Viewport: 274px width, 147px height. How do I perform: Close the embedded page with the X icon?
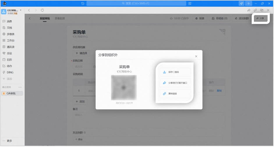[x=268, y=10]
